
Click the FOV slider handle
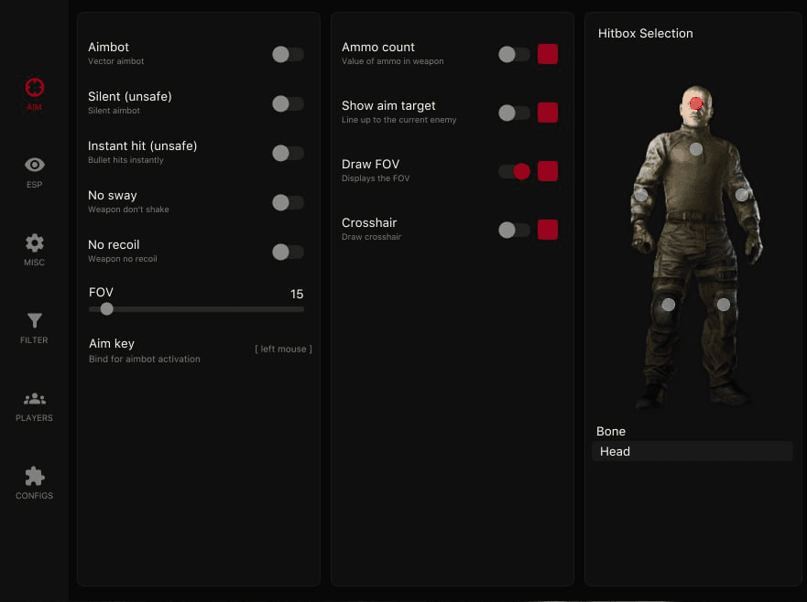(107, 309)
